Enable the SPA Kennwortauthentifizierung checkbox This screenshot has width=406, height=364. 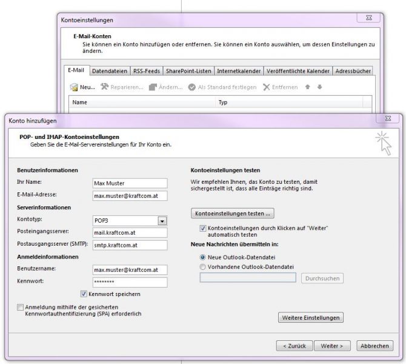tap(21, 307)
